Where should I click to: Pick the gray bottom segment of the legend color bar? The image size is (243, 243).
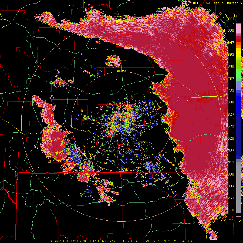pos(238,188)
